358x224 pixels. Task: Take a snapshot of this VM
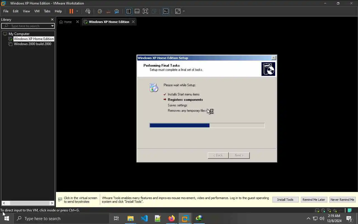click(x=100, y=11)
